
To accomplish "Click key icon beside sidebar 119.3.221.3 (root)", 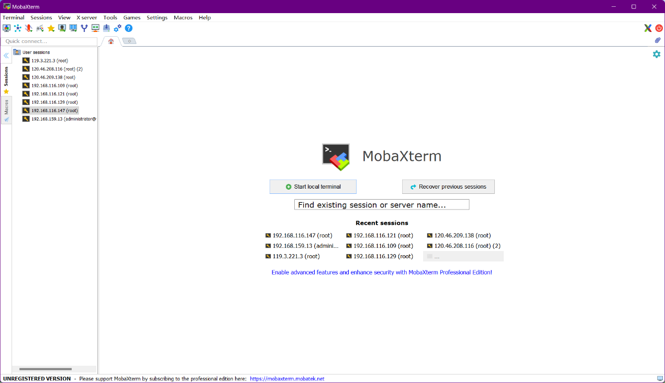I will tap(26, 60).
